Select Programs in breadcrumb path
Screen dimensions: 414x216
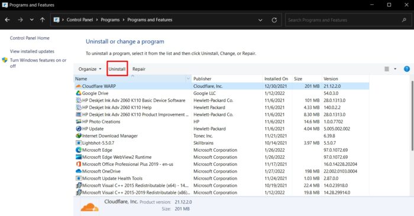(x=110, y=19)
